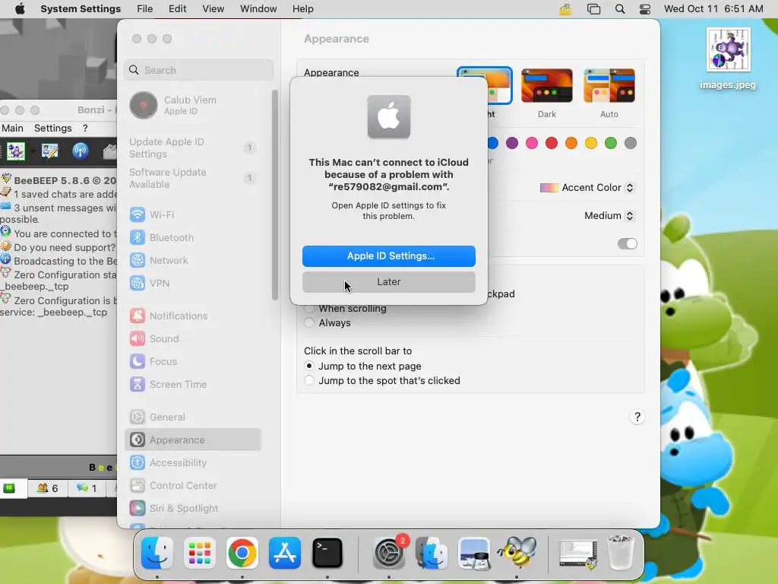
Task: Open Screen Time settings in sidebar
Action: (x=192, y=384)
